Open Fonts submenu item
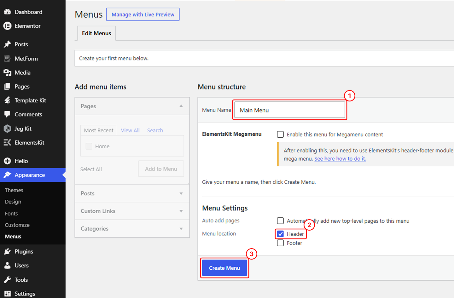This screenshot has height=298, width=454. tap(11, 214)
